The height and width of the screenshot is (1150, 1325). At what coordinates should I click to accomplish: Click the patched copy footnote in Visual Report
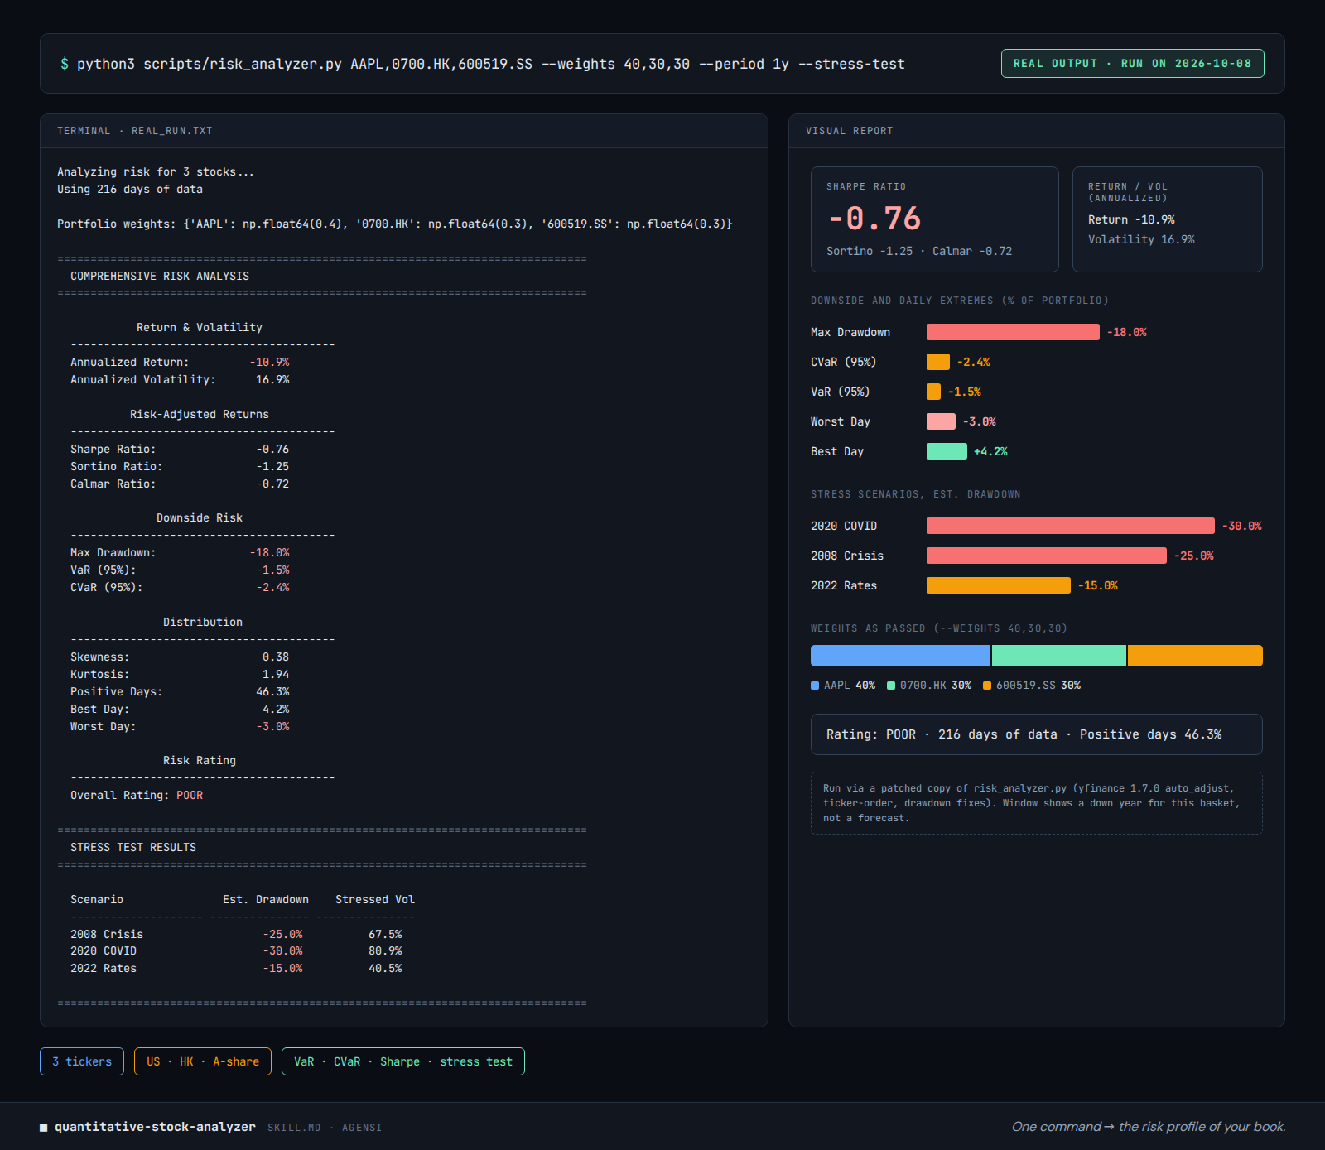[x=1037, y=803]
